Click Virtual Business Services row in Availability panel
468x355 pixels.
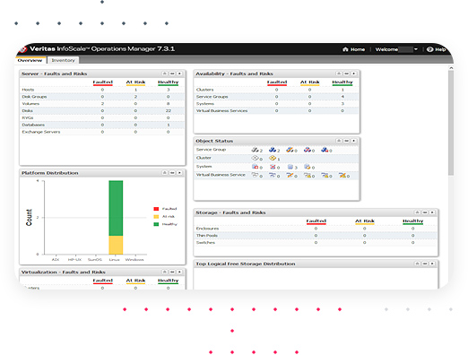point(276,110)
